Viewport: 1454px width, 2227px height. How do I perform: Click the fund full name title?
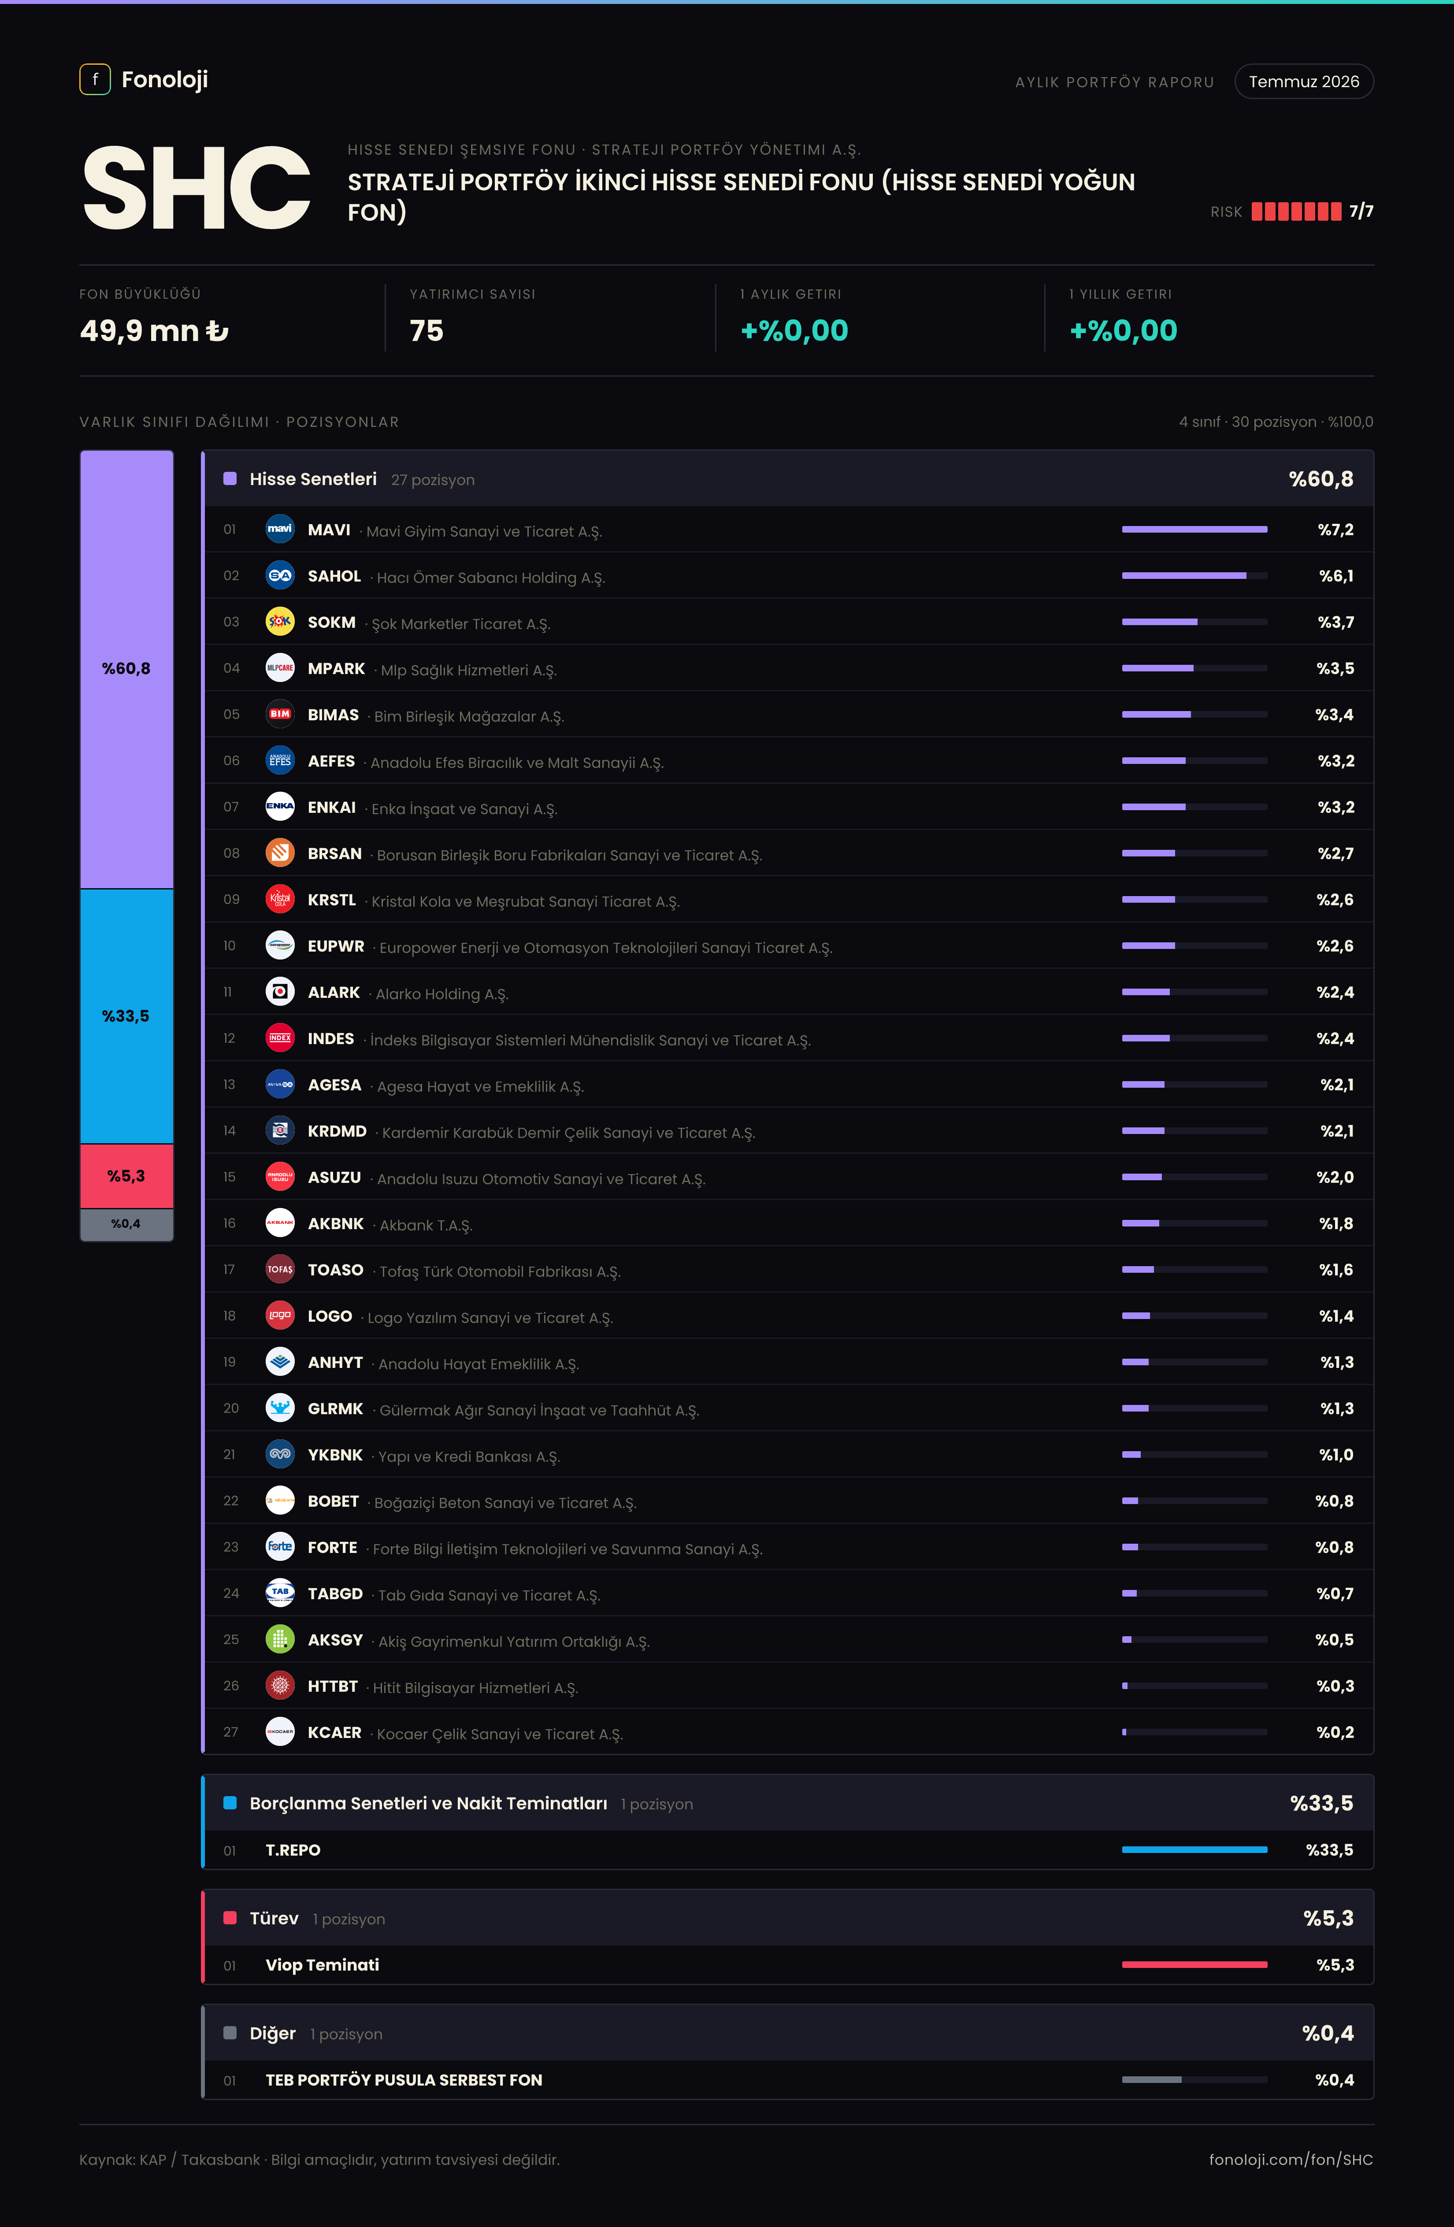[x=741, y=196]
